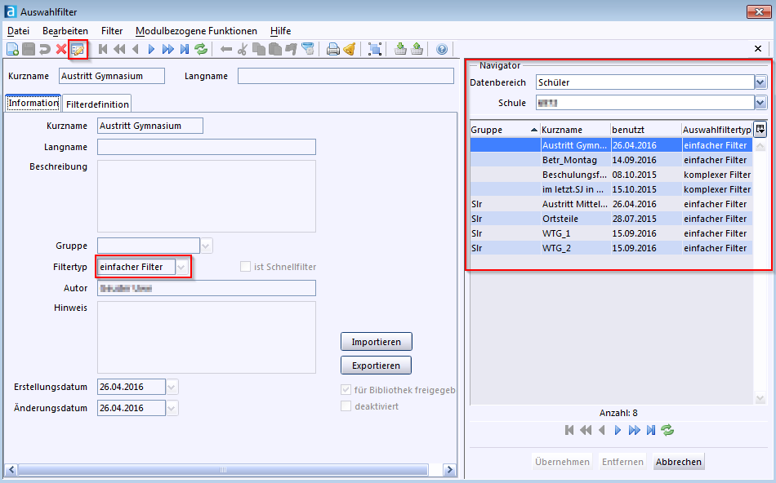
Task: Cut using the scissors icon
Action: pyautogui.click(x=242, y=49)
